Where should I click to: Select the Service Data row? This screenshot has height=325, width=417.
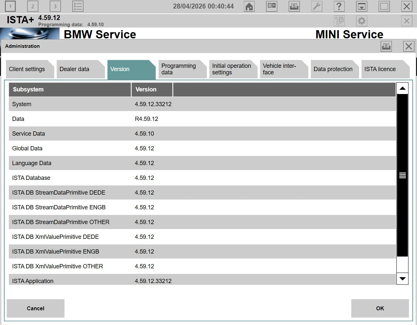[x=202, y=134]
